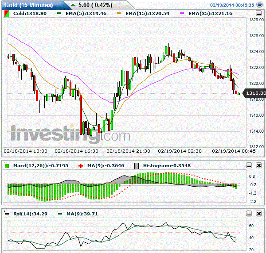Click the green MA(9) legend marker in RSI panel

pos(60,213)
